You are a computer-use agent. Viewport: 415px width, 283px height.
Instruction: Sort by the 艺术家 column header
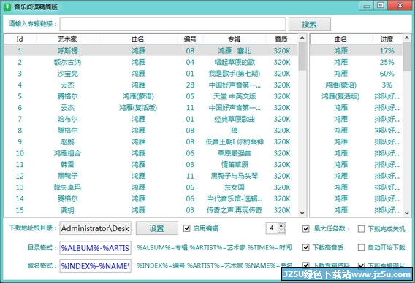pos(67,39)
